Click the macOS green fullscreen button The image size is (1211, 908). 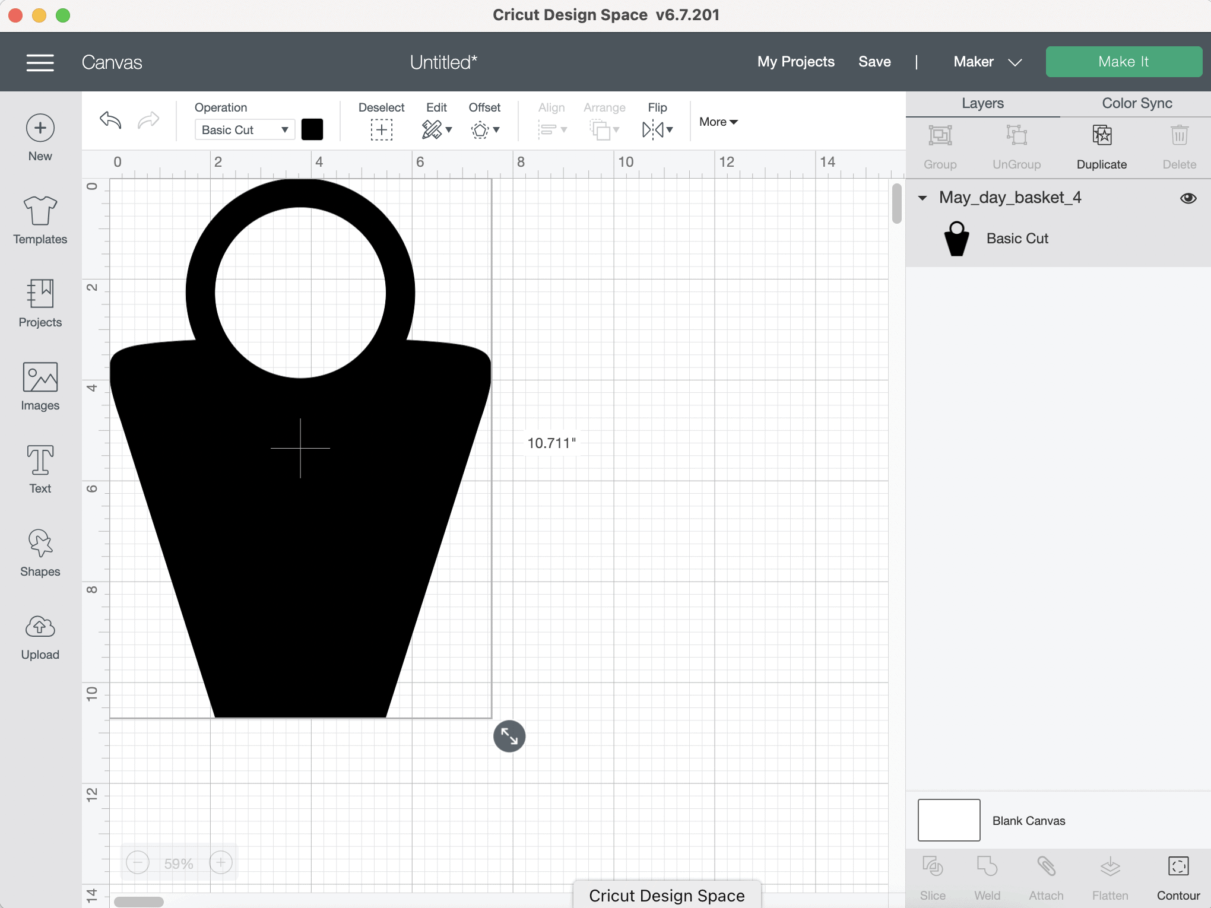click(63, 15)
